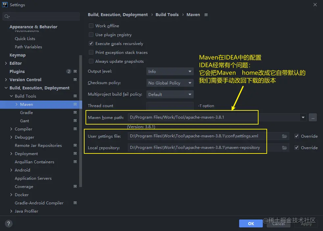Click project-level icon beside Compiler
This screenshot has width=323, height=231.
pos(75,129)
